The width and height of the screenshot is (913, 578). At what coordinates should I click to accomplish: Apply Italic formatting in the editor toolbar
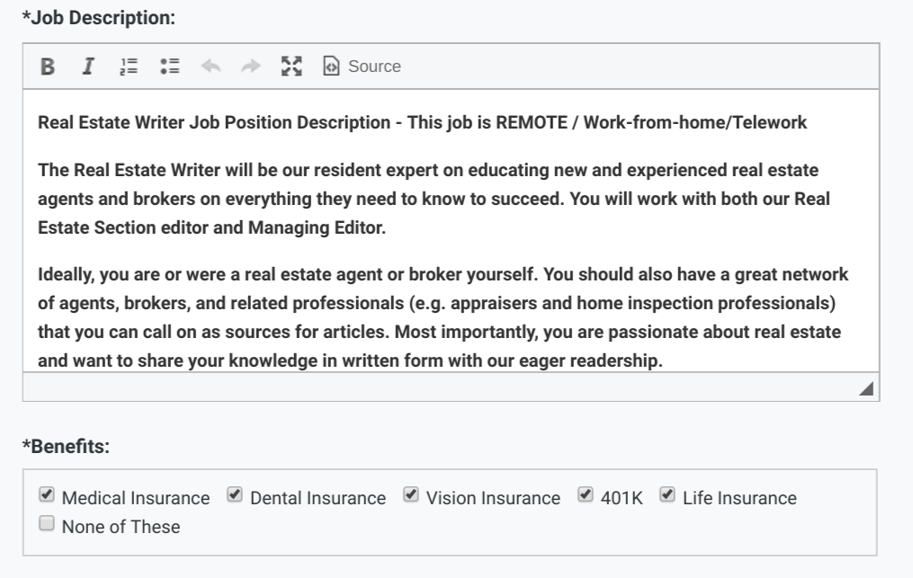88,67
